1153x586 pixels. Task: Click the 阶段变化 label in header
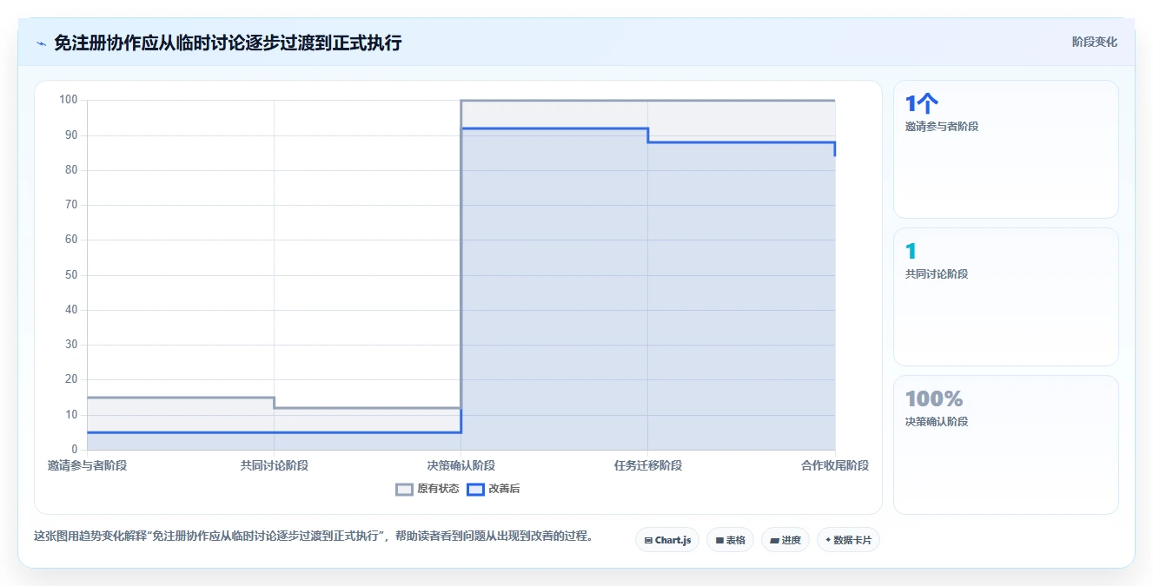(x=1094, y=42)
